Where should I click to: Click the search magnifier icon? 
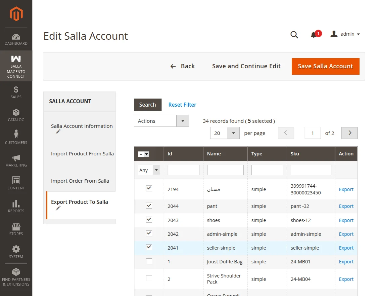click(x=294, y=35)
